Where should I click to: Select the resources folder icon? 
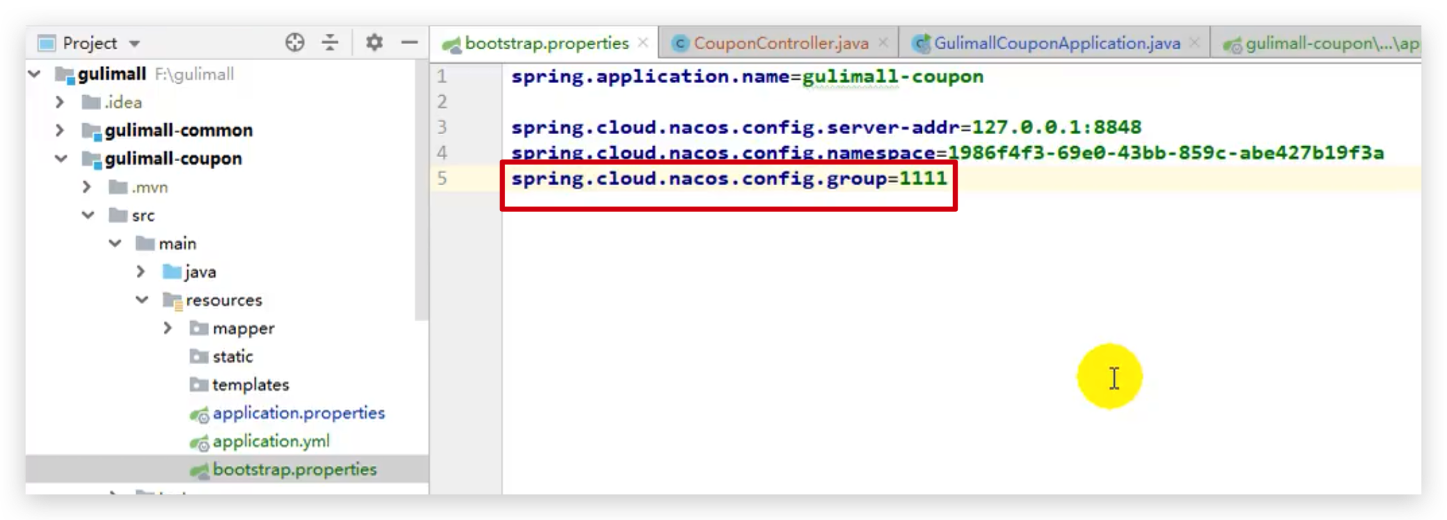click(173, 300)
